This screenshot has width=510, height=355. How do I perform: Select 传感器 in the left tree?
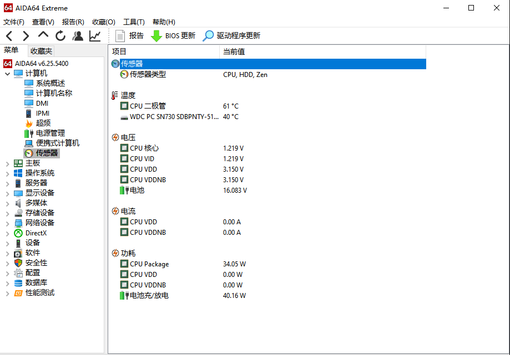click(x=42, y=153)
